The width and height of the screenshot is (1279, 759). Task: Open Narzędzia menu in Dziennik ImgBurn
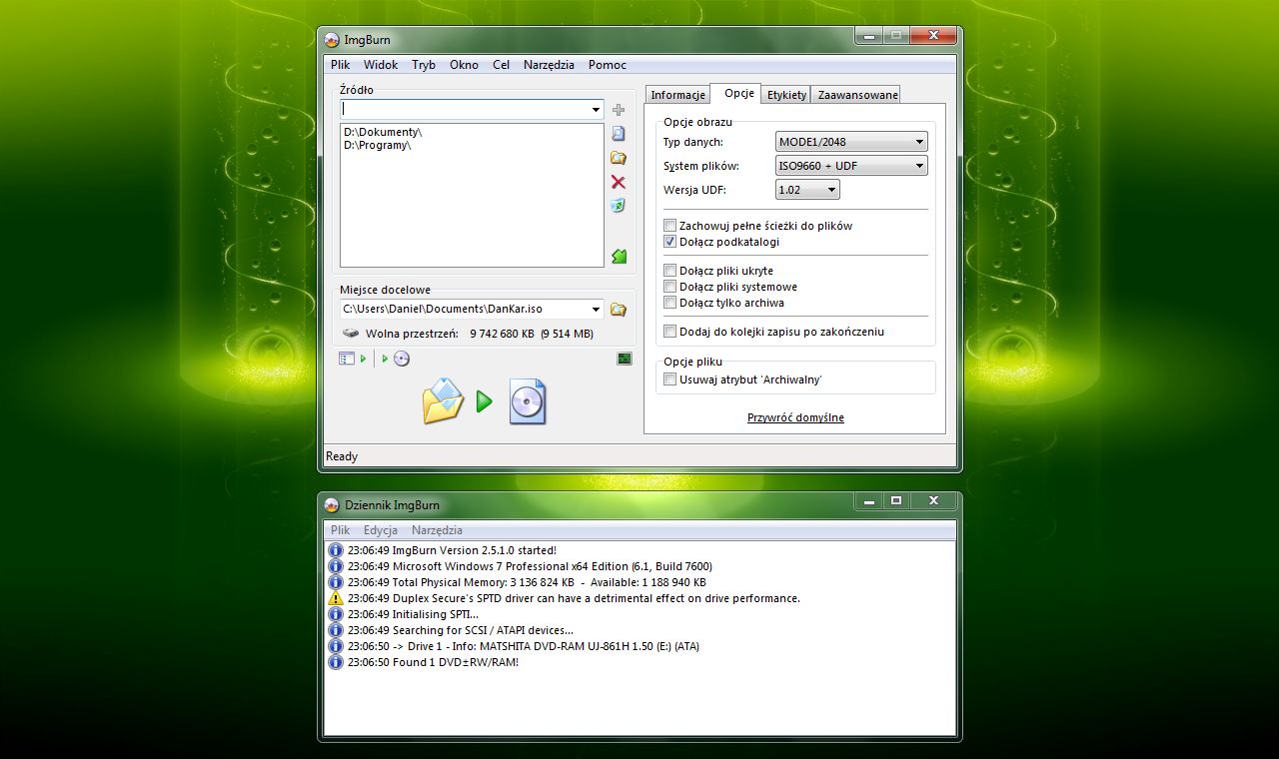(437, 530)
